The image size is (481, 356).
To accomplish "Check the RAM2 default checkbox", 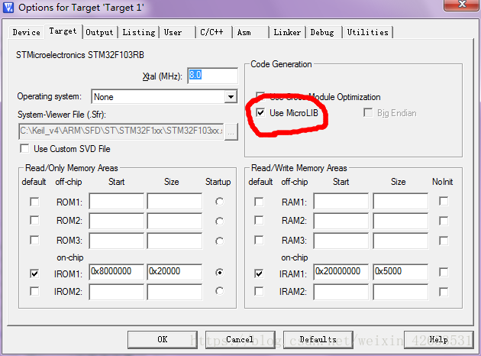I will coord(259,220).
